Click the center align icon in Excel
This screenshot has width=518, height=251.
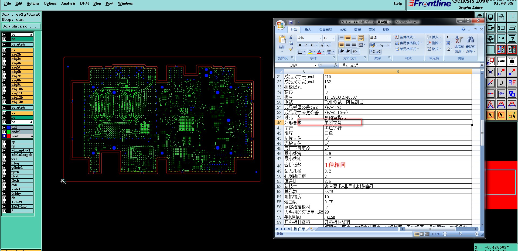pyautogui.click(x=348, y=45)
